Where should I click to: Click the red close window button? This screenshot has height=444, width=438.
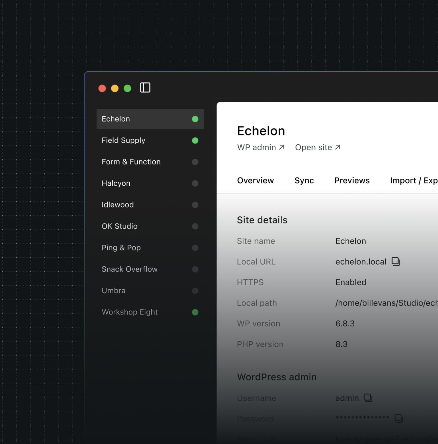102,88
